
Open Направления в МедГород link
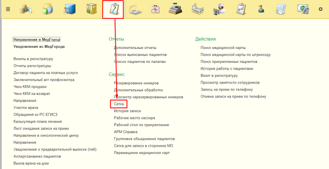coord(37,40)
